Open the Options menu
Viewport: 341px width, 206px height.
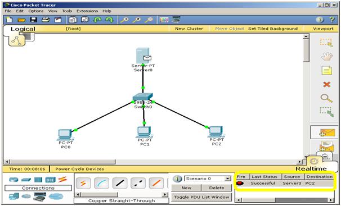pos(36,11)
